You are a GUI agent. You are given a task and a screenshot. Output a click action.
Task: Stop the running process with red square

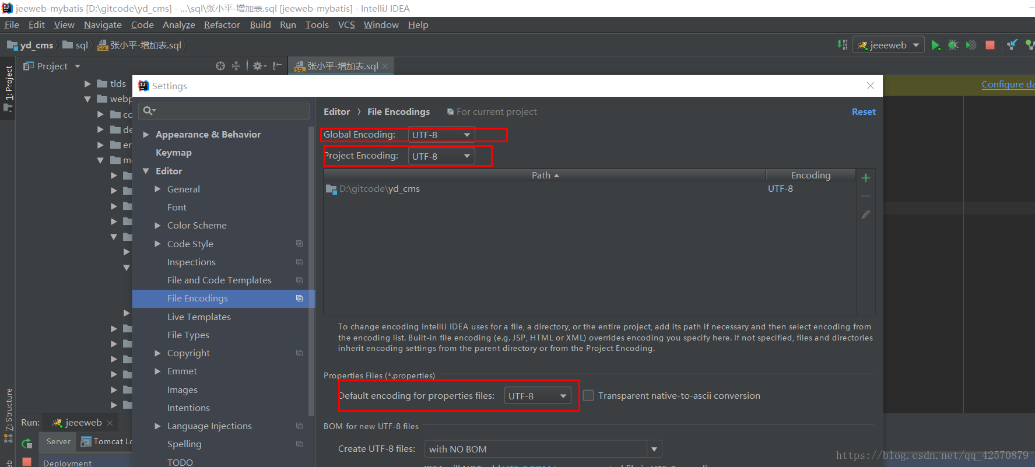(x=990, y=45)
